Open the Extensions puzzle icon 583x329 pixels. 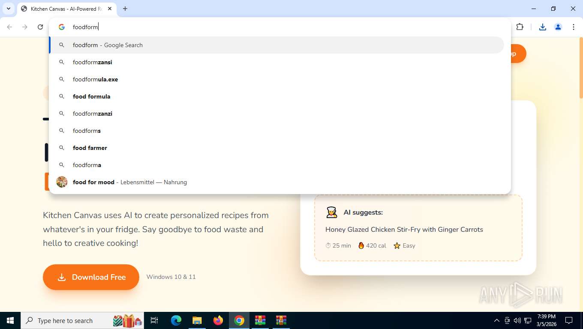[x=520, y=27]
